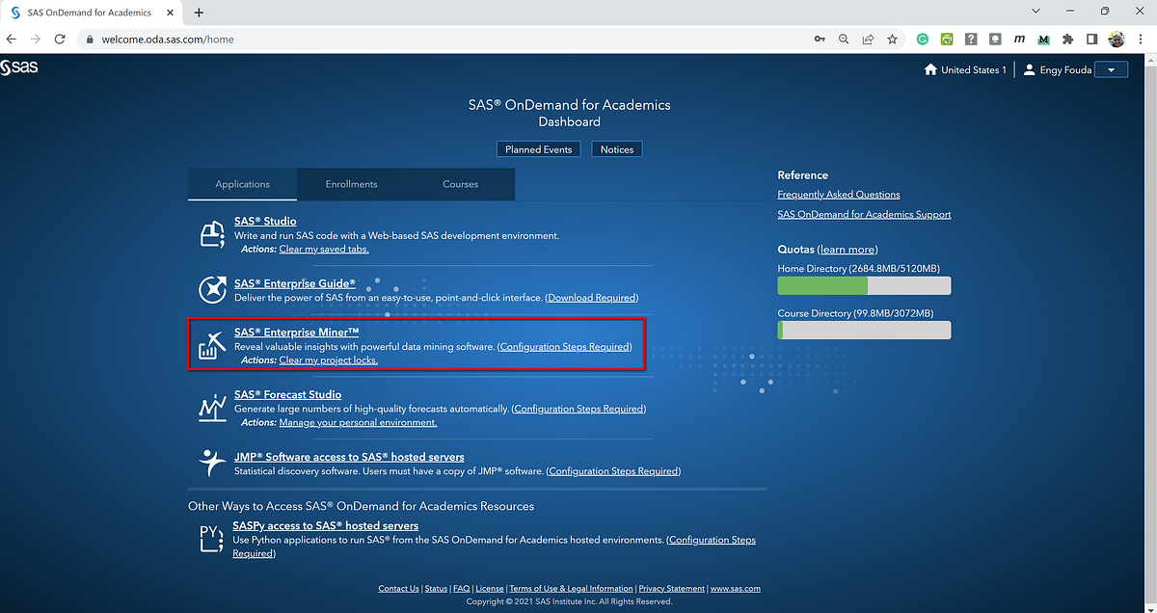Open SAS Studio from its icon
This screenshot has width=1157, height=613.
[x=212, y=233]
